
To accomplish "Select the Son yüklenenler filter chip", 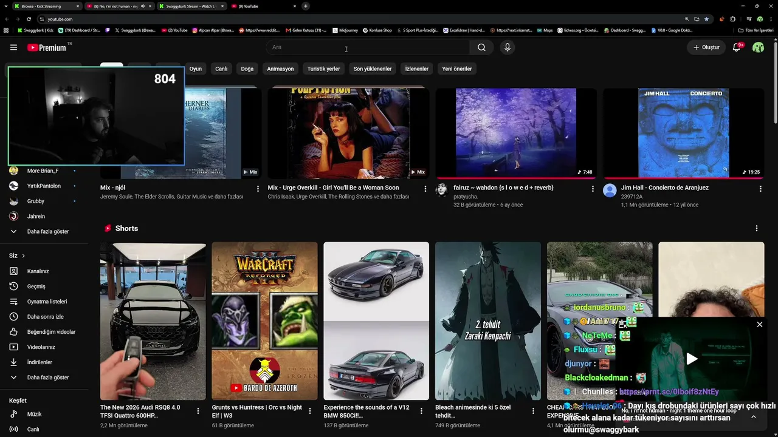I will click(373, 69).
